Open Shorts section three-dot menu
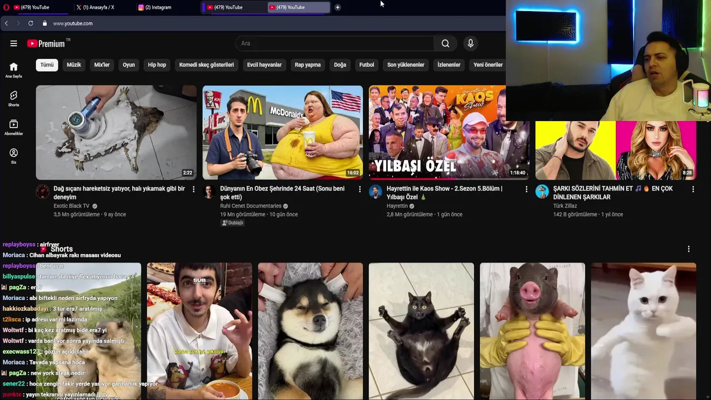Image resolution: width=711 pixels, height=400 pixels. (x=688, y=249)
